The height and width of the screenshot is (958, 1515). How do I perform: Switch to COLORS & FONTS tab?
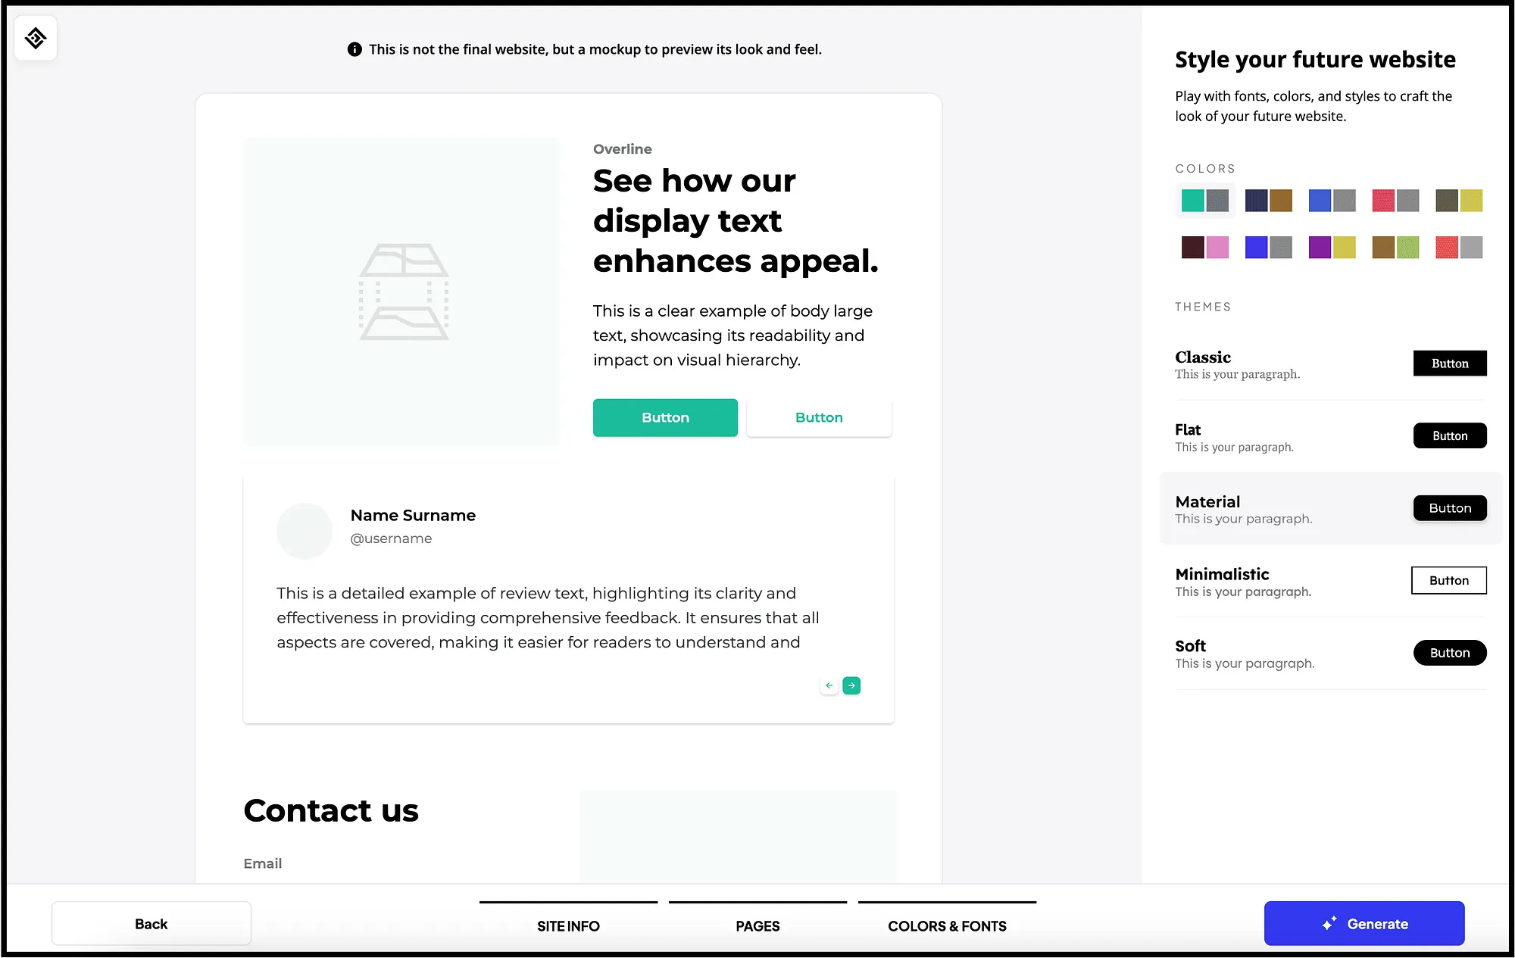coord(947,925)
